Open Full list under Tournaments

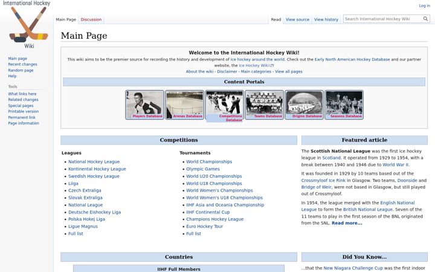click(x=194, y=233)
